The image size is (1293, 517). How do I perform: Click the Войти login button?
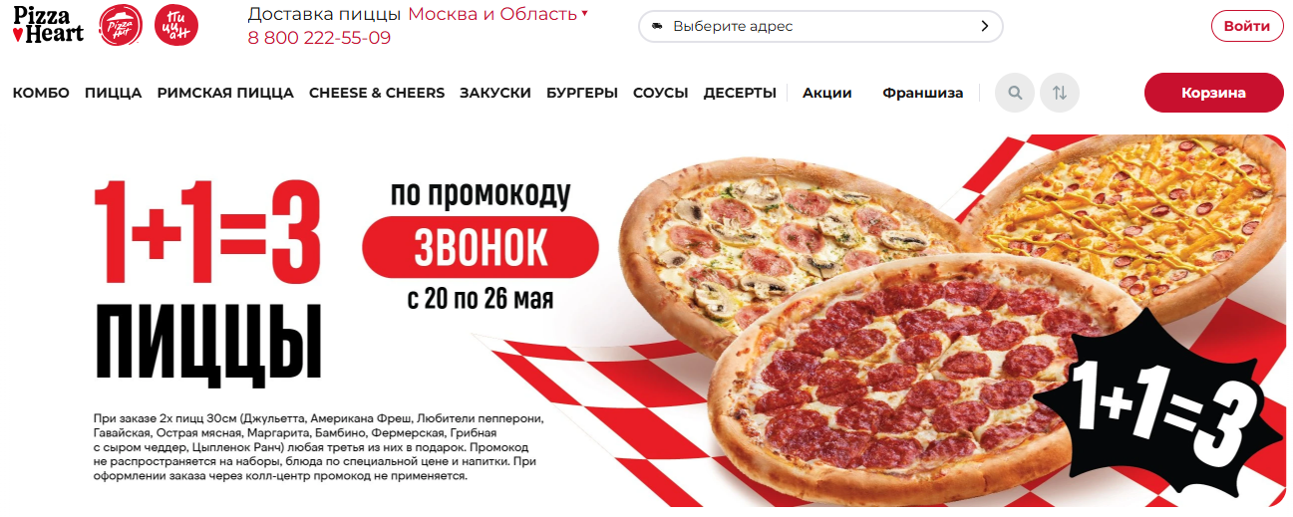pyautogui.click(x=1247, y=26)
